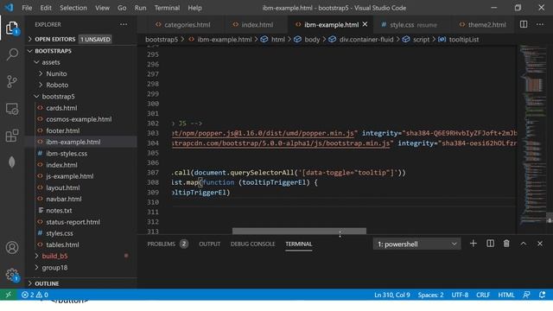Screen dimensions: 553x311
Task: Kill terminal with trash icon
Action: tap(506, 244)
